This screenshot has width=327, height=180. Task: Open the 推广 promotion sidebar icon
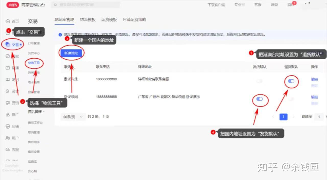pos(8,115)
